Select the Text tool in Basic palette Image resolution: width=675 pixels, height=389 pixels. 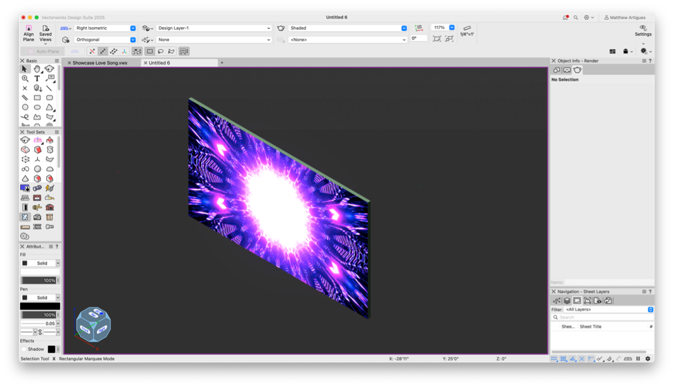(37, 78)
